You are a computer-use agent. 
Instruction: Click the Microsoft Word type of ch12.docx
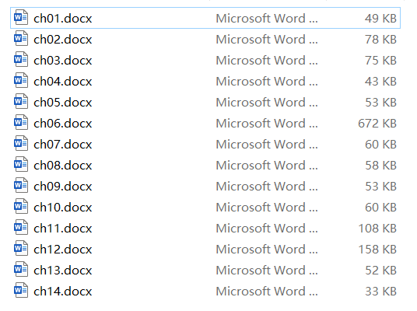point(267,250)
